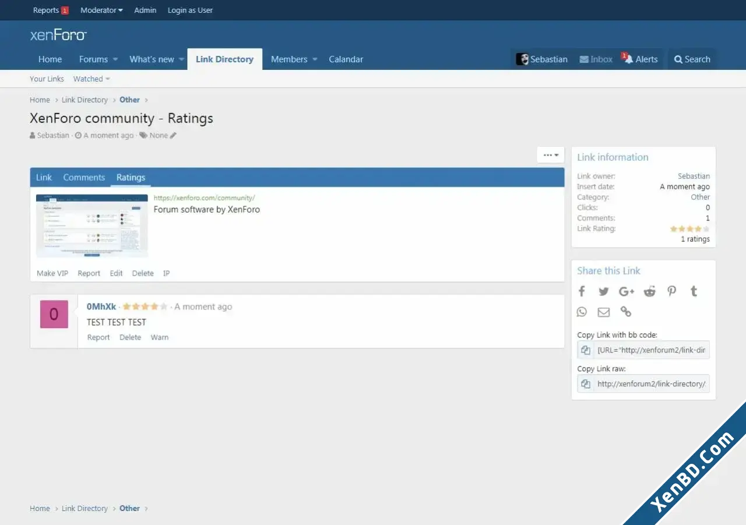
Task: Switch to the Link tab
Action: tap(44, 178)
